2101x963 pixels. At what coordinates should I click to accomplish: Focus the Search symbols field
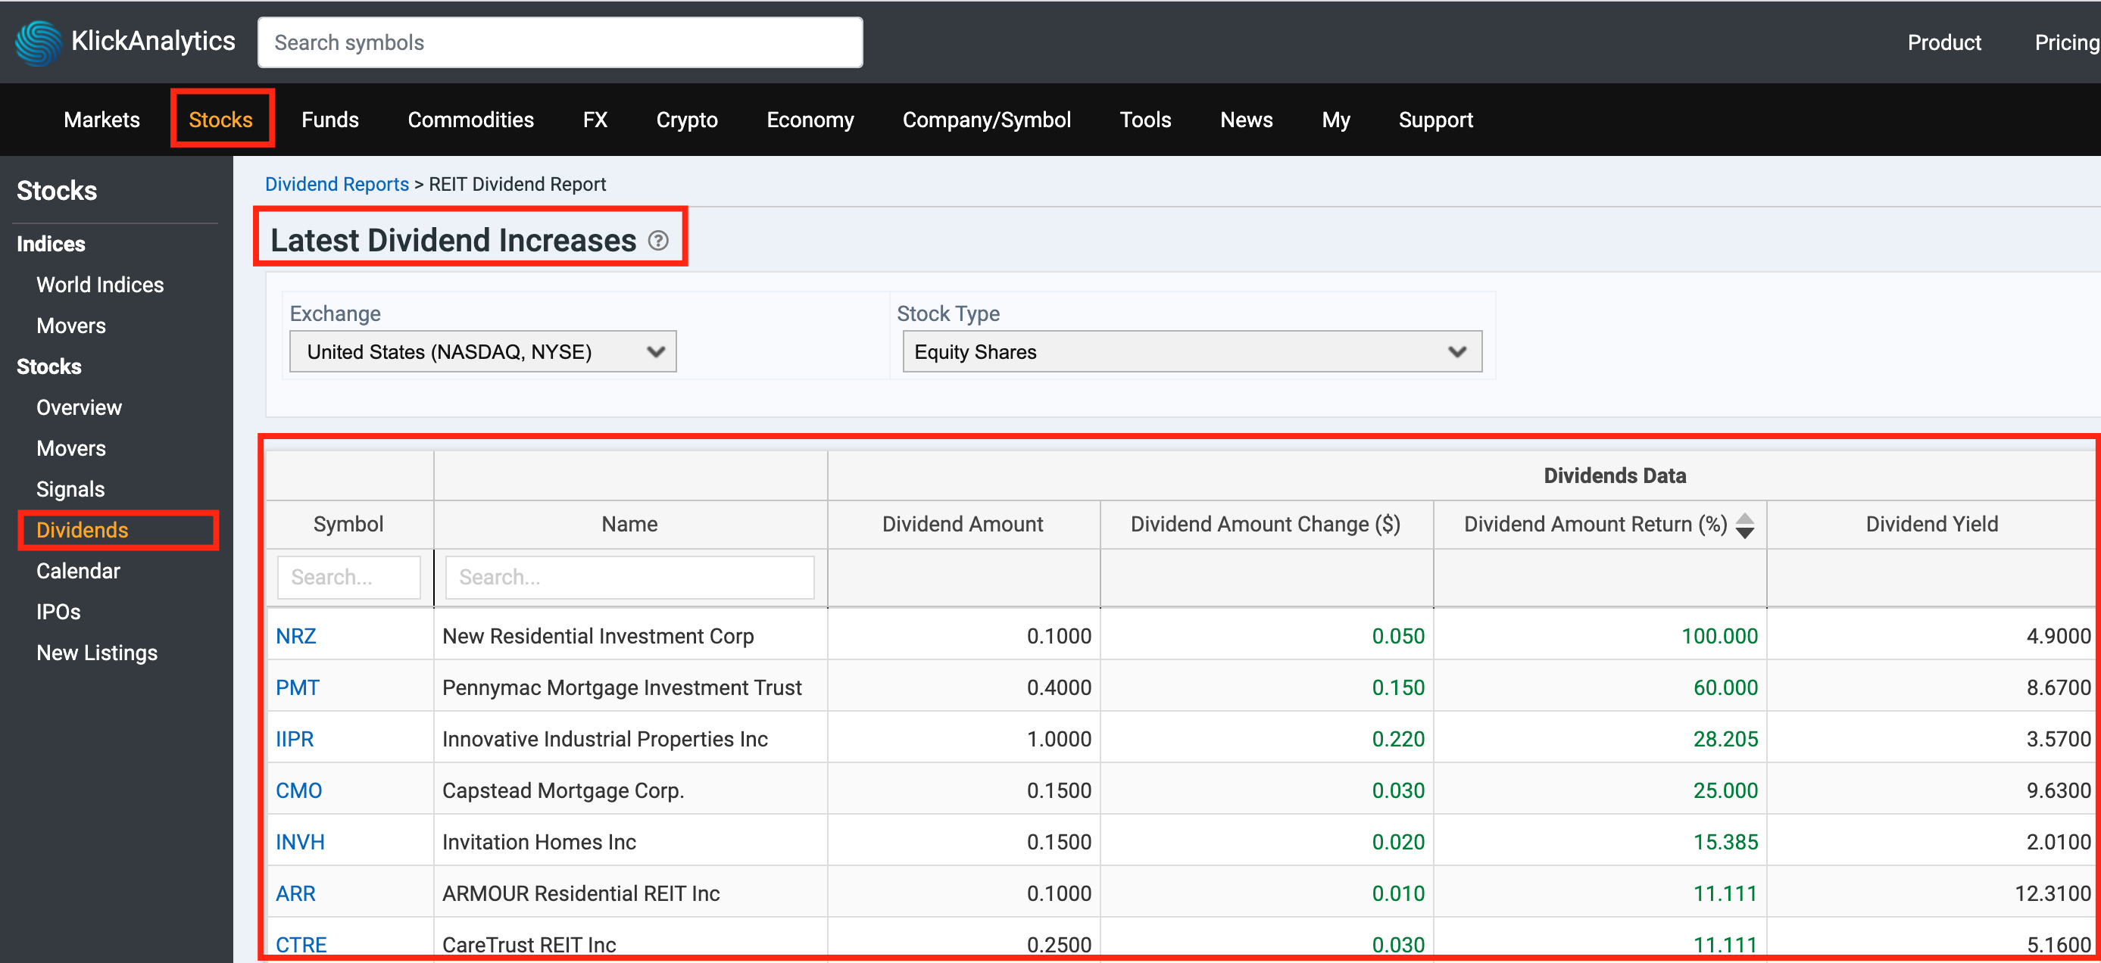[560, 42]
